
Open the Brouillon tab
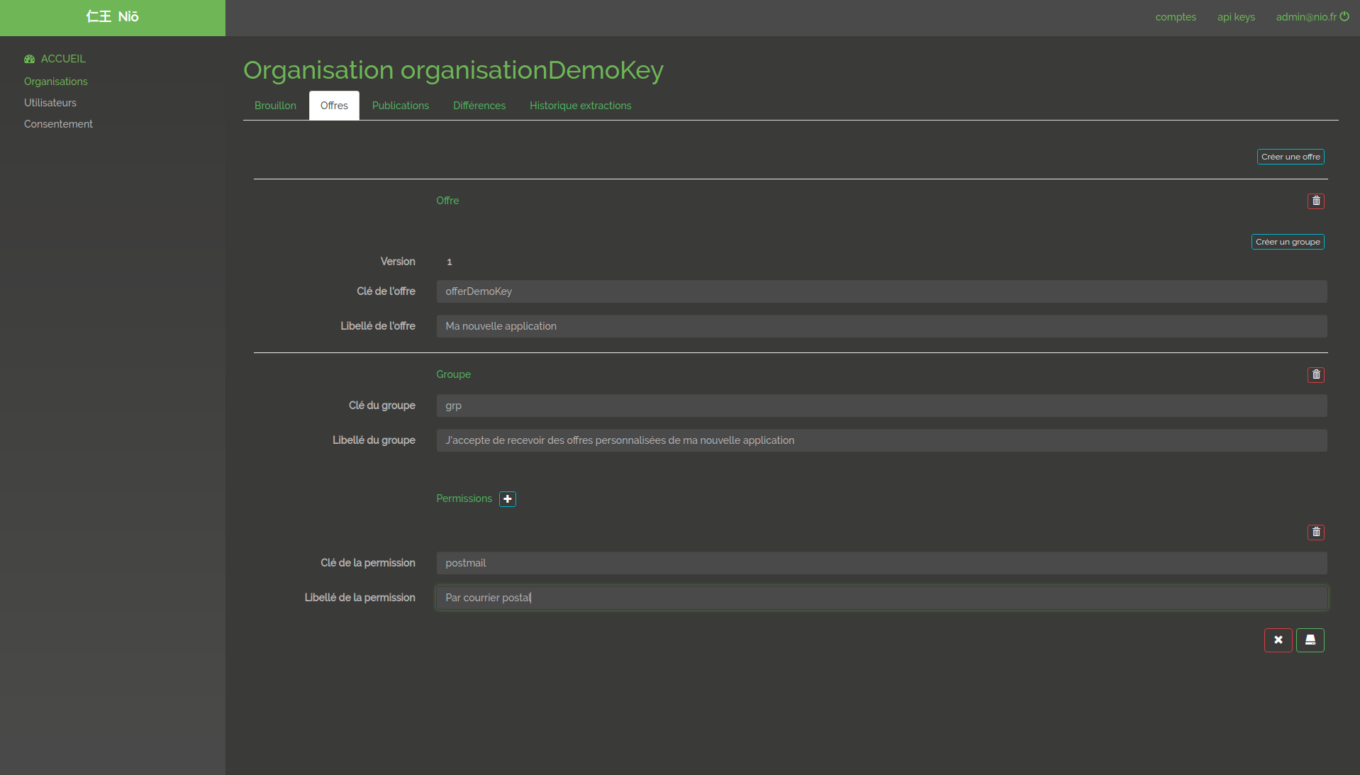[275, 106]
